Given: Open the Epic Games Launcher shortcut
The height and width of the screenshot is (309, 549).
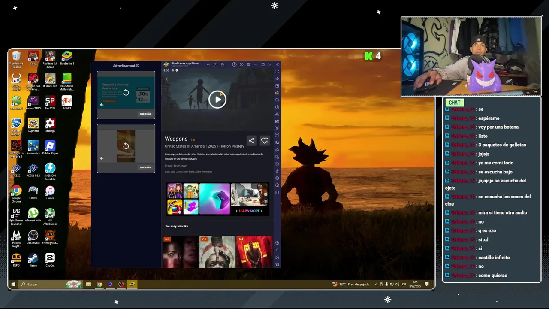Looking at the screenshot, I should coord(16,217).
